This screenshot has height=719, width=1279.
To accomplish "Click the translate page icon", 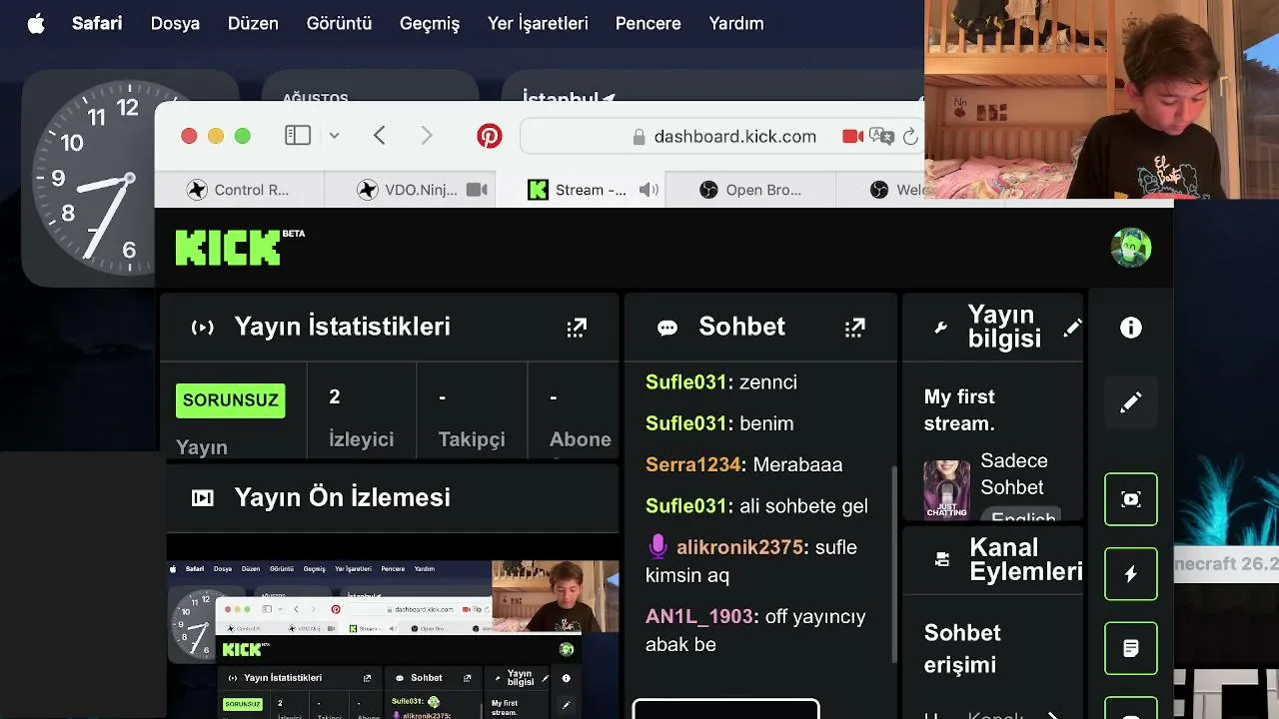I will point(881,137).
